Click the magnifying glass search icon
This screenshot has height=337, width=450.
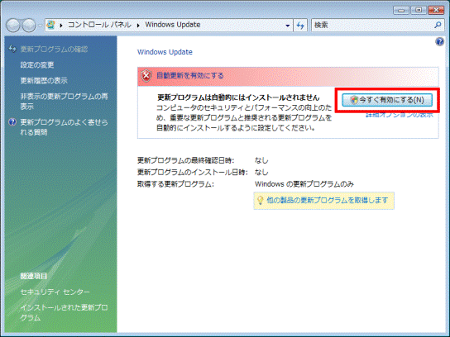click(438, 26)
